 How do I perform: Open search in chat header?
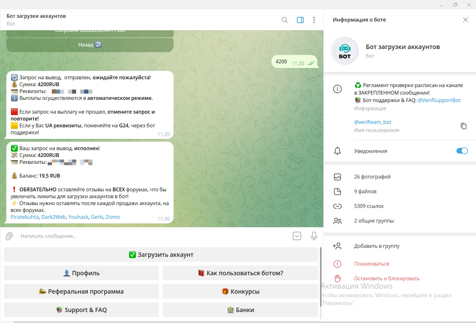[x=284, y=20]
